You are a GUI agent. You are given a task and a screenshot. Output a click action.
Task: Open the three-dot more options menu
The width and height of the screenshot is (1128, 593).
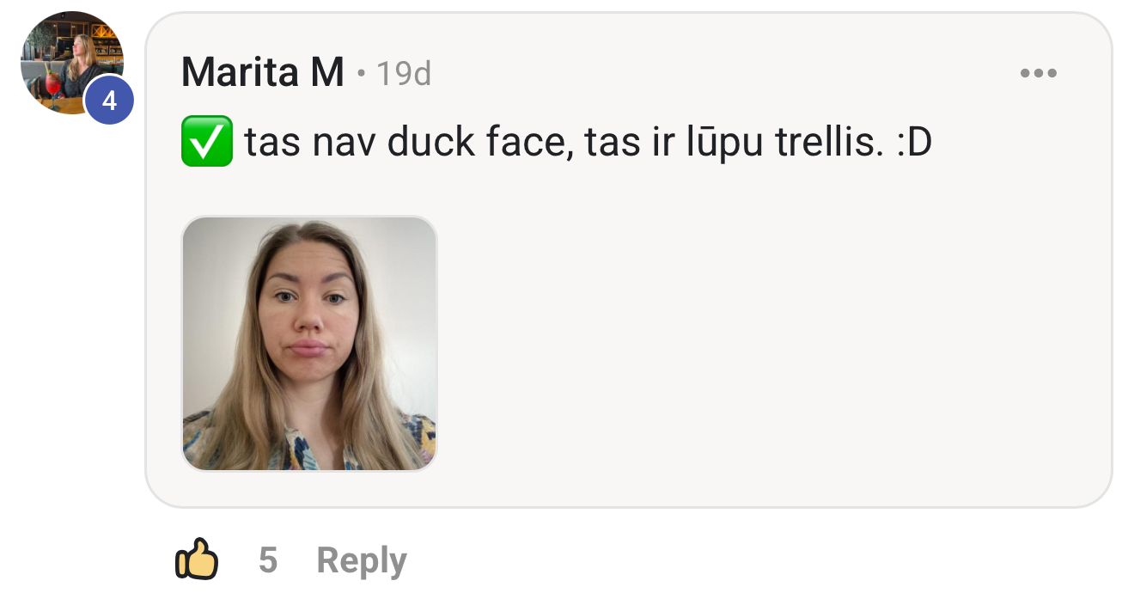(1038, 73)
